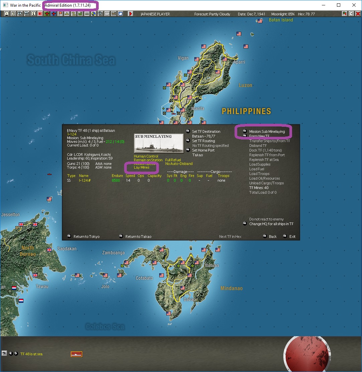362x372 pixels.
Task: Click the previous TF left arrow
Action: (x=11, y=354)
